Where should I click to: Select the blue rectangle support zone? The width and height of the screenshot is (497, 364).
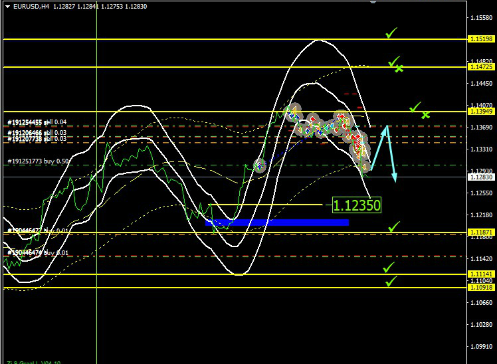277,222
